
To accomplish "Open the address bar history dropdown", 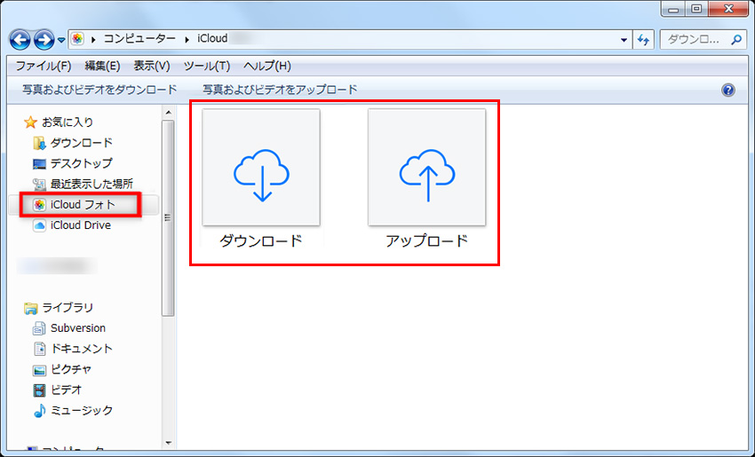I will click(x=624, y=40).
